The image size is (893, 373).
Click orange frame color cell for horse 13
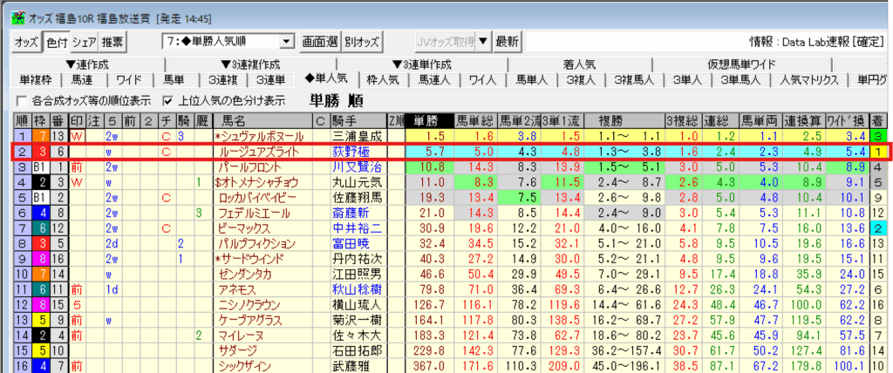tap(42, 137)
